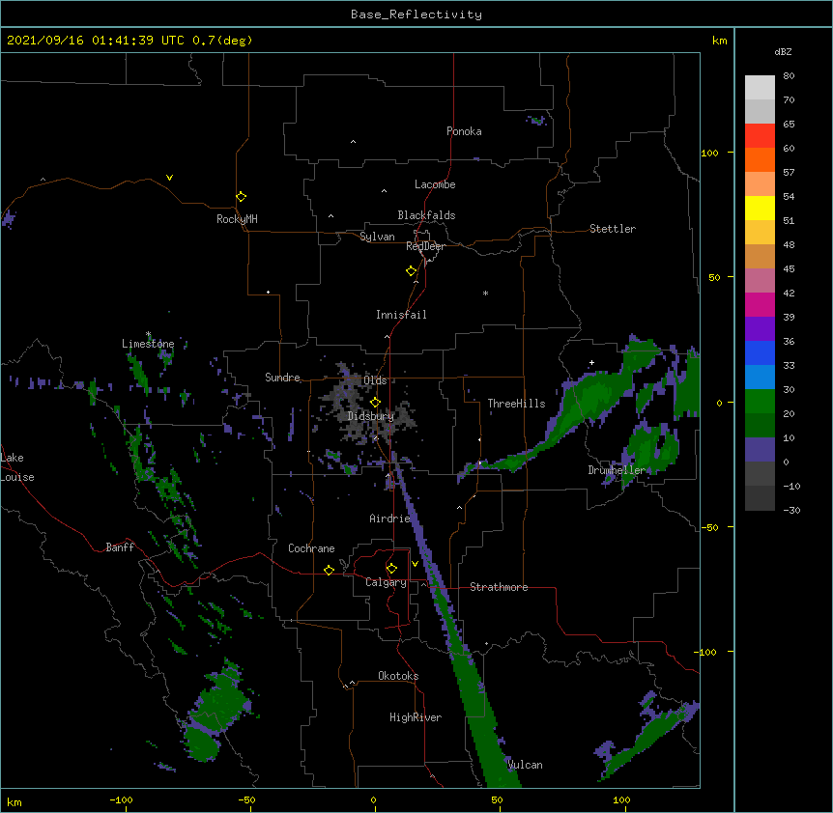
Task: Click the HighRiver label
Action: (x=416, y=717)
